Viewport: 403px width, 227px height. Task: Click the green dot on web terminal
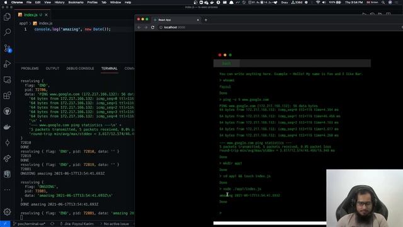[230, 55]
